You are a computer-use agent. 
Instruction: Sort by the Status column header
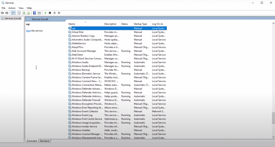[x=127, y=24]
